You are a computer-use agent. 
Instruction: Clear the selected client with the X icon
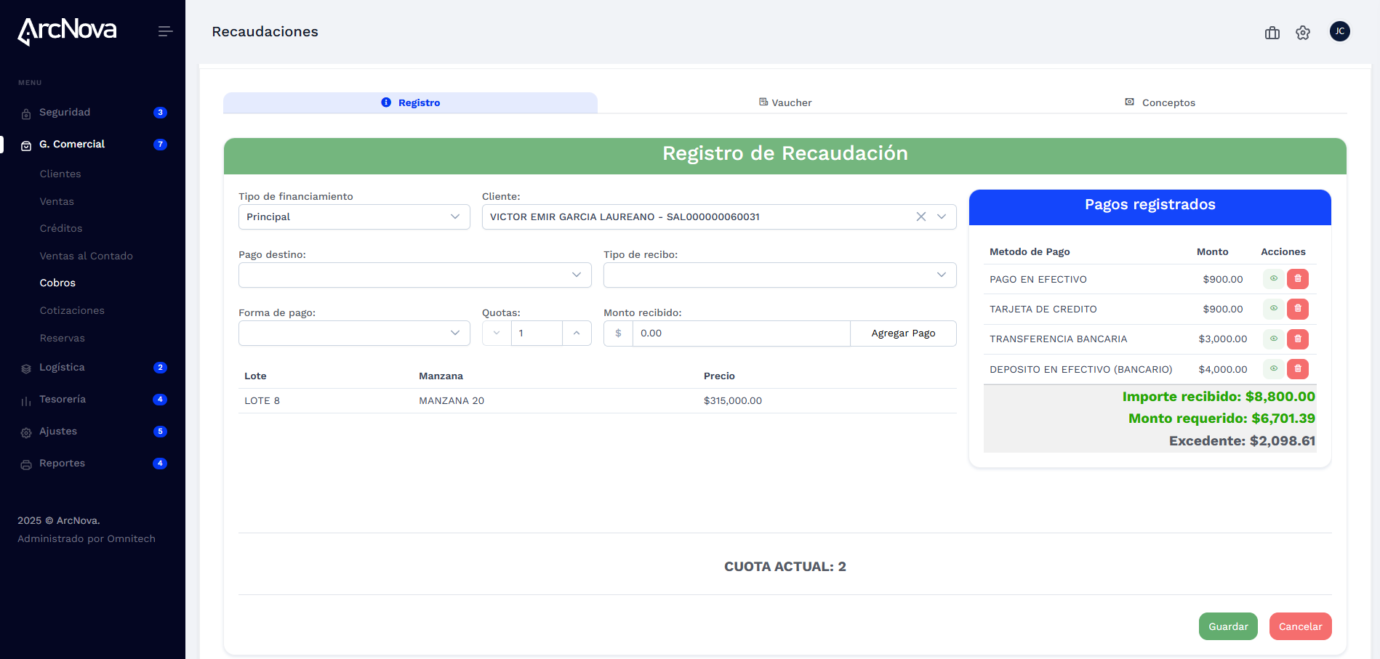920,217
